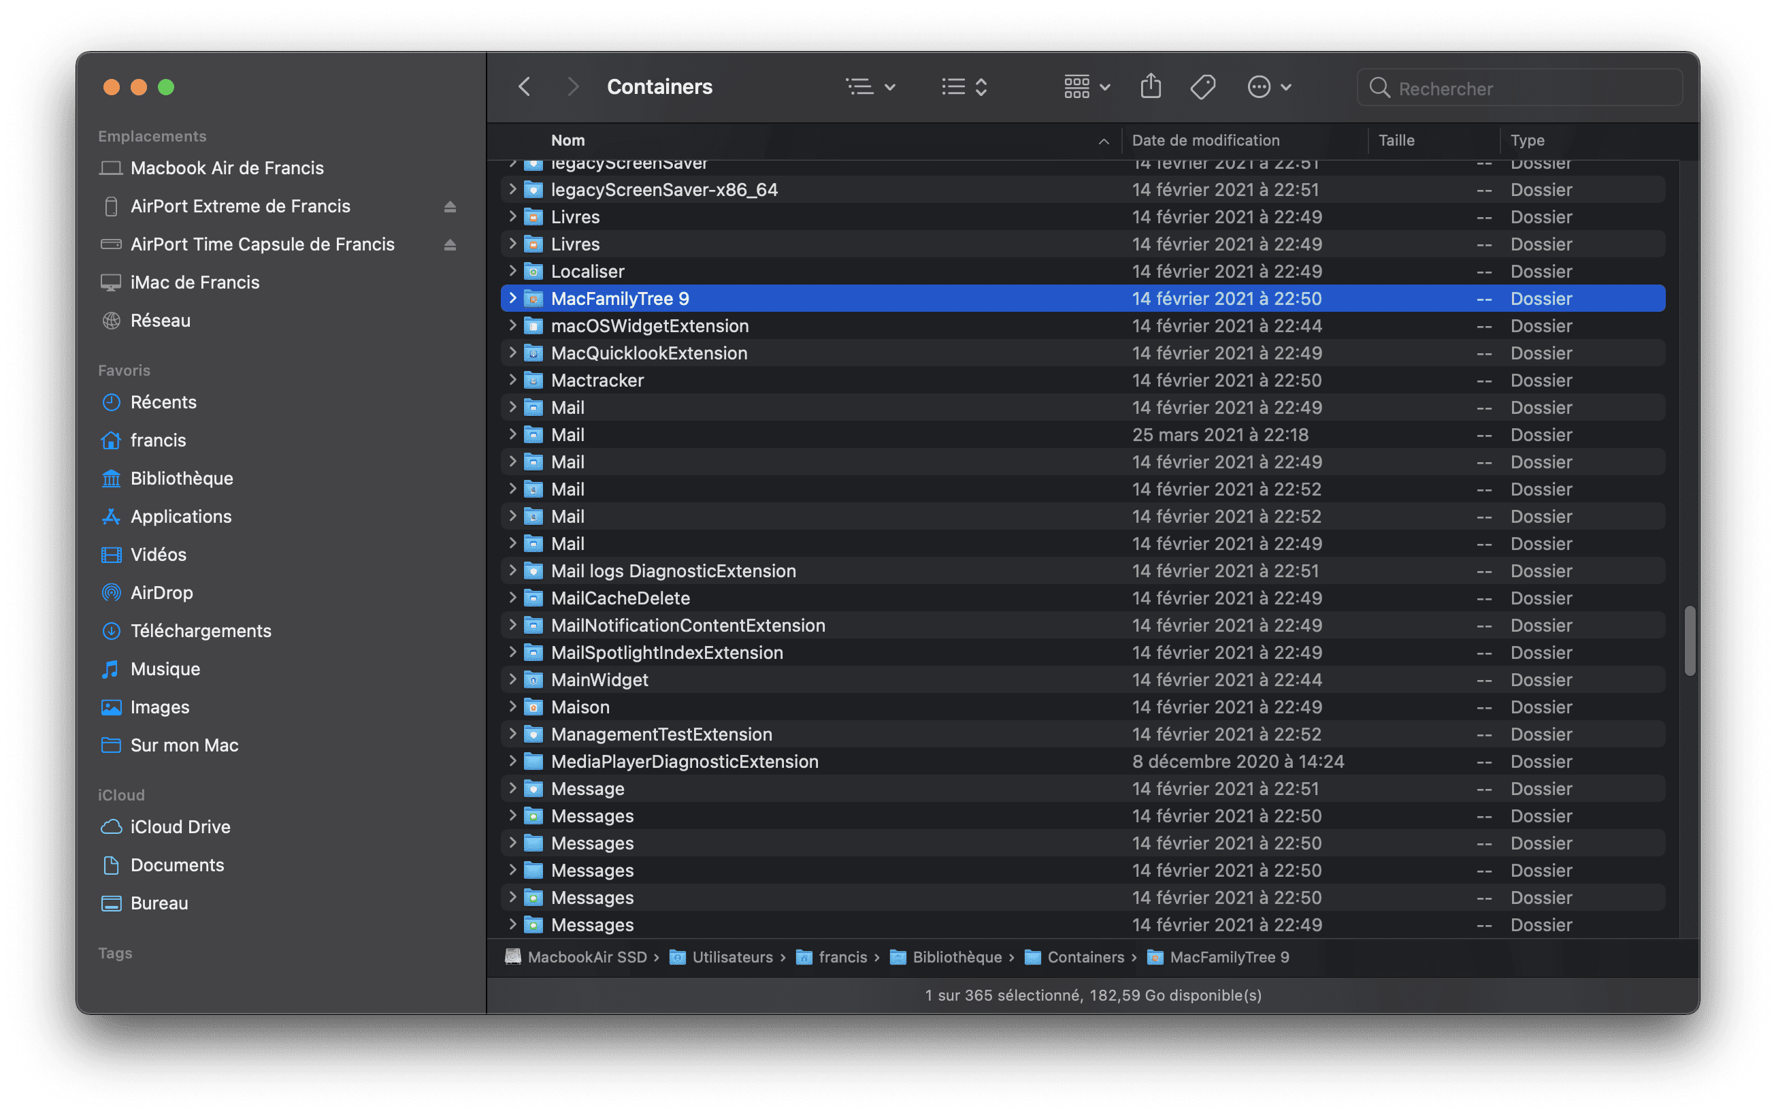Select the ManagementTestExtension folder
Screen dimensions: 1776x1115
(x=1083, y=734)
